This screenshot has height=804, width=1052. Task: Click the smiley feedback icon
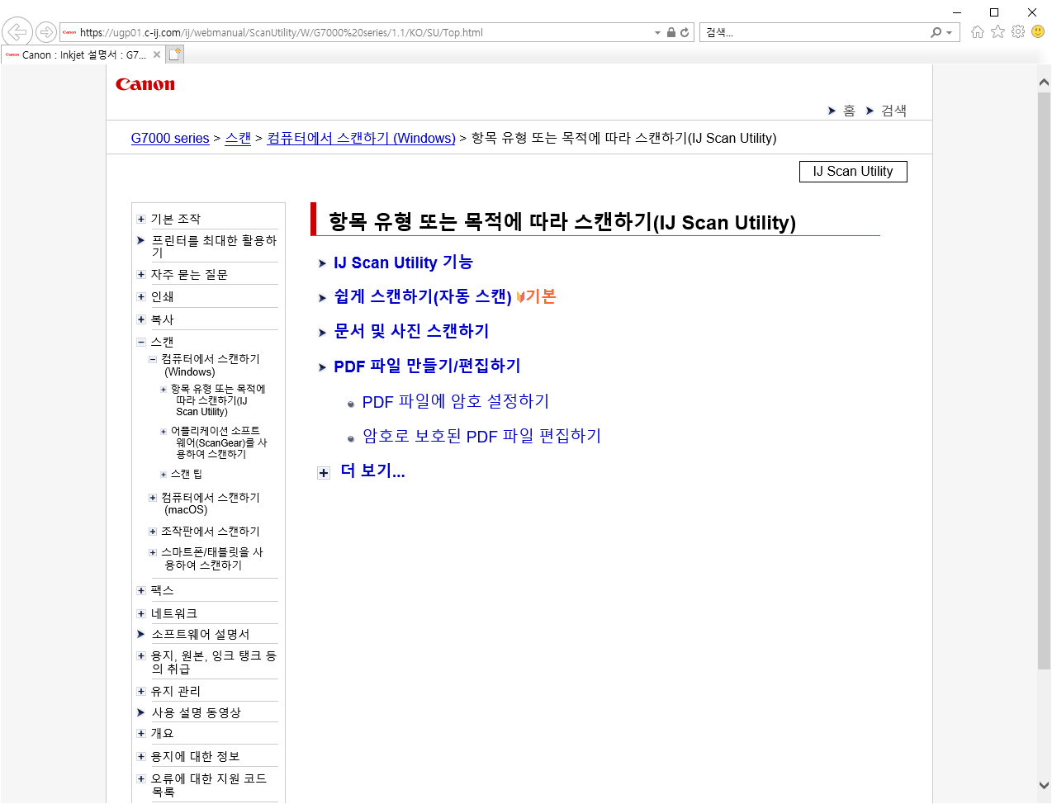pos(1038,31)
